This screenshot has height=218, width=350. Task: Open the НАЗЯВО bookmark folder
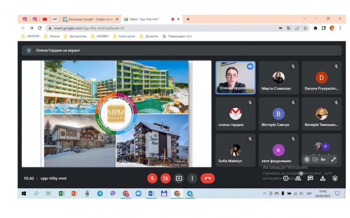100,36
